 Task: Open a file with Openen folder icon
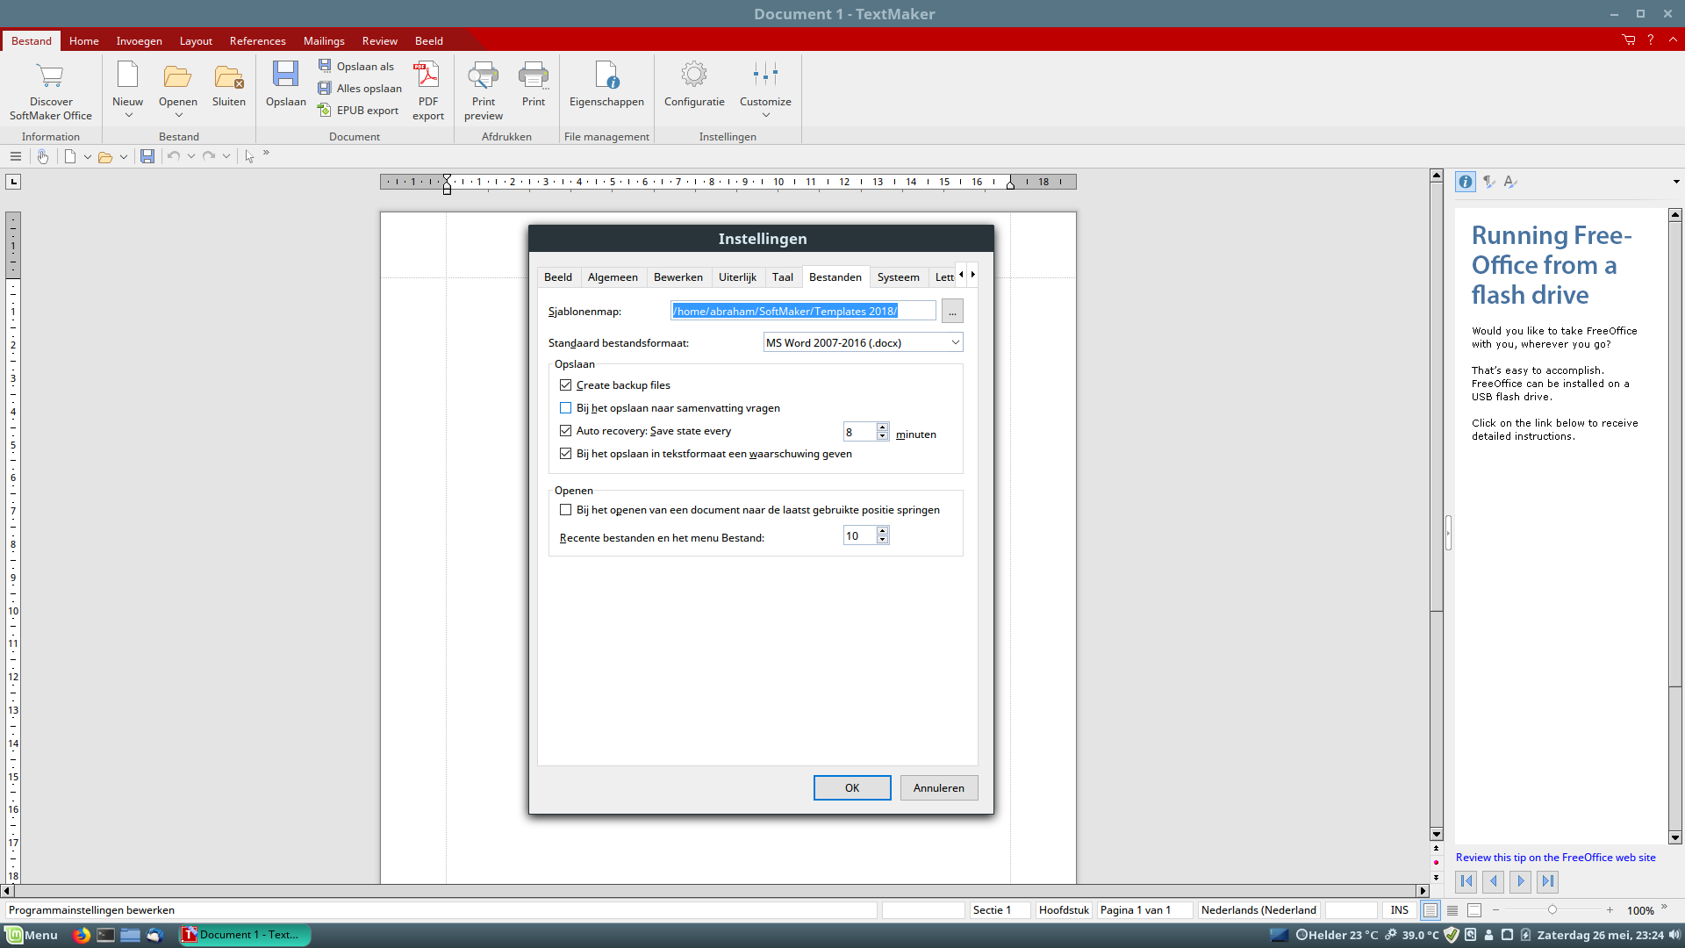(178, 76)
